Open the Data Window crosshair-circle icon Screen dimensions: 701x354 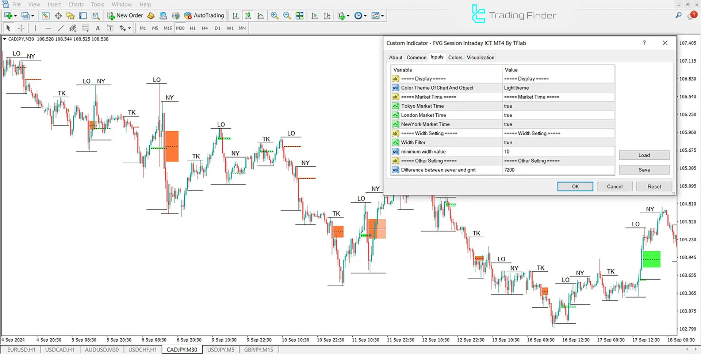(x=58, y=16)
